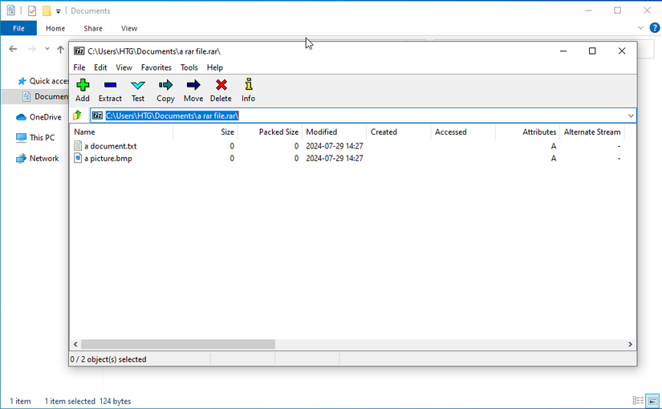This screenshot has width=662, height=409.
Task: Click the Info toolbar button
Action: click(x=248, y=91)
